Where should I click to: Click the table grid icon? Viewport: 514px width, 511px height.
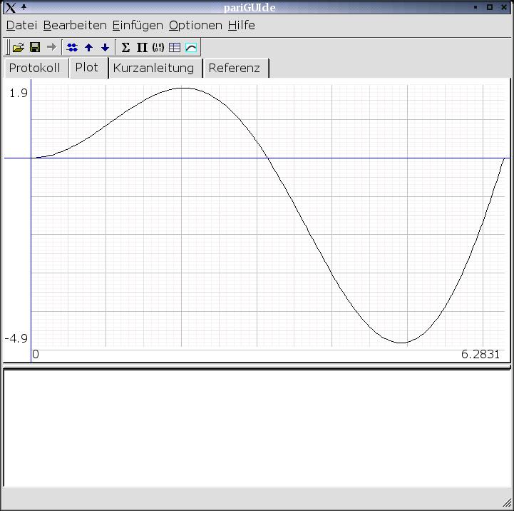point(175,48)
